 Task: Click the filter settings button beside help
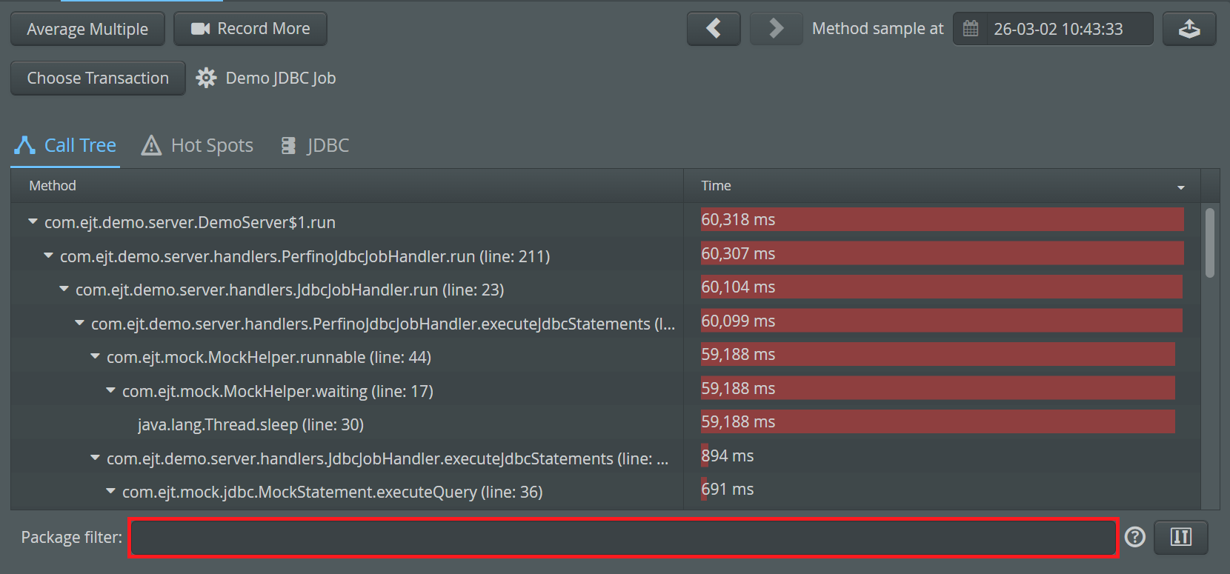tap(1181, 537)
